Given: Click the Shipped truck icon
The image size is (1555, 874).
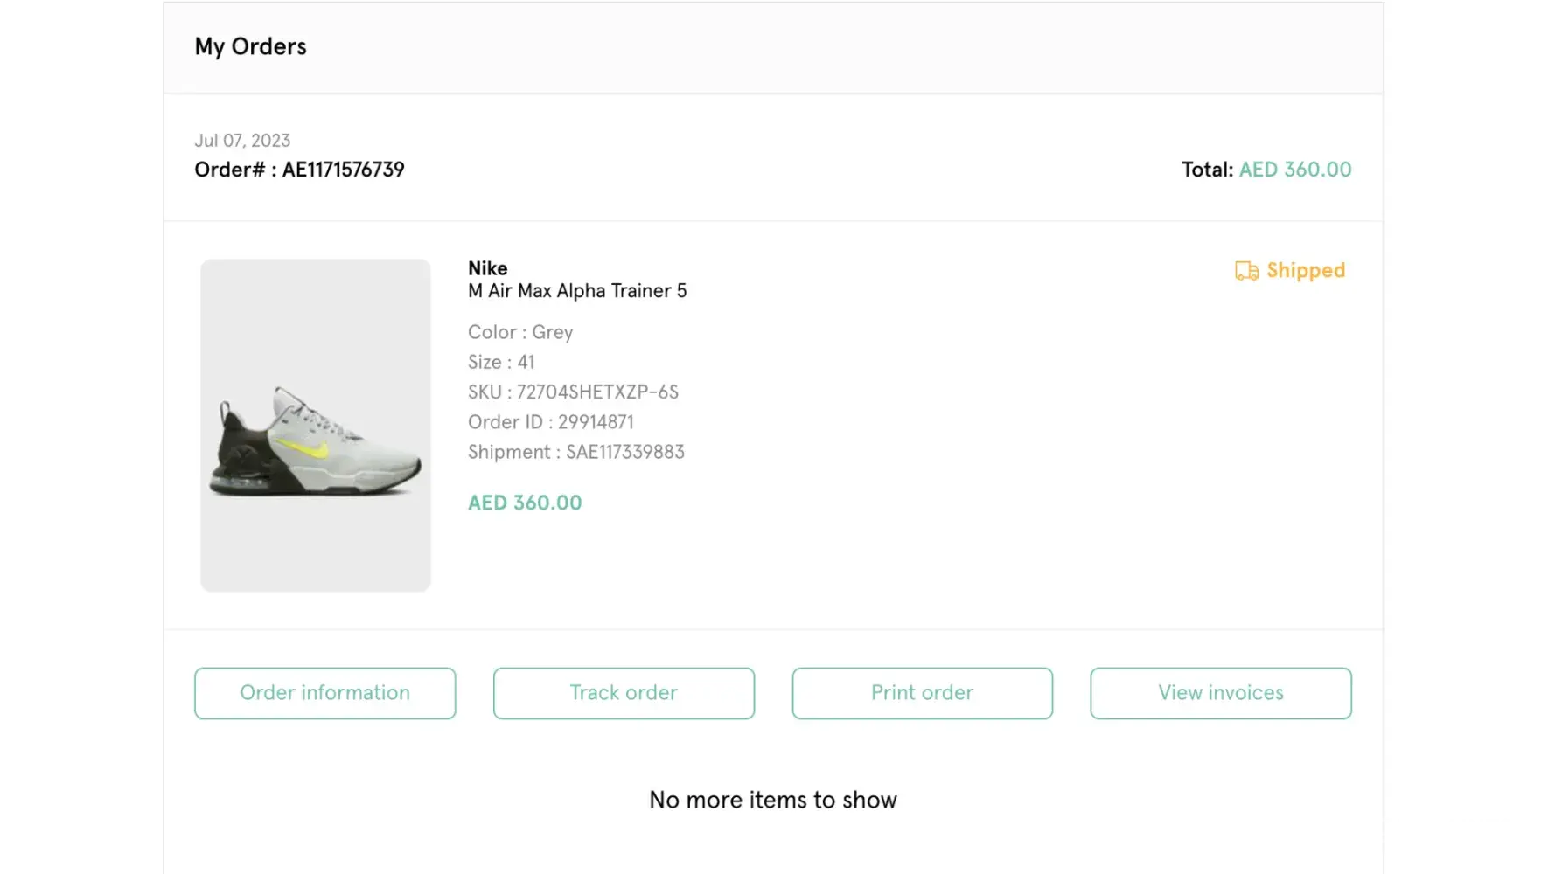Looking at the screenshot, I should [1246, 271].
